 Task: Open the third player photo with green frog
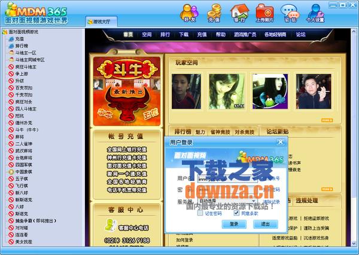pos(270,91)
